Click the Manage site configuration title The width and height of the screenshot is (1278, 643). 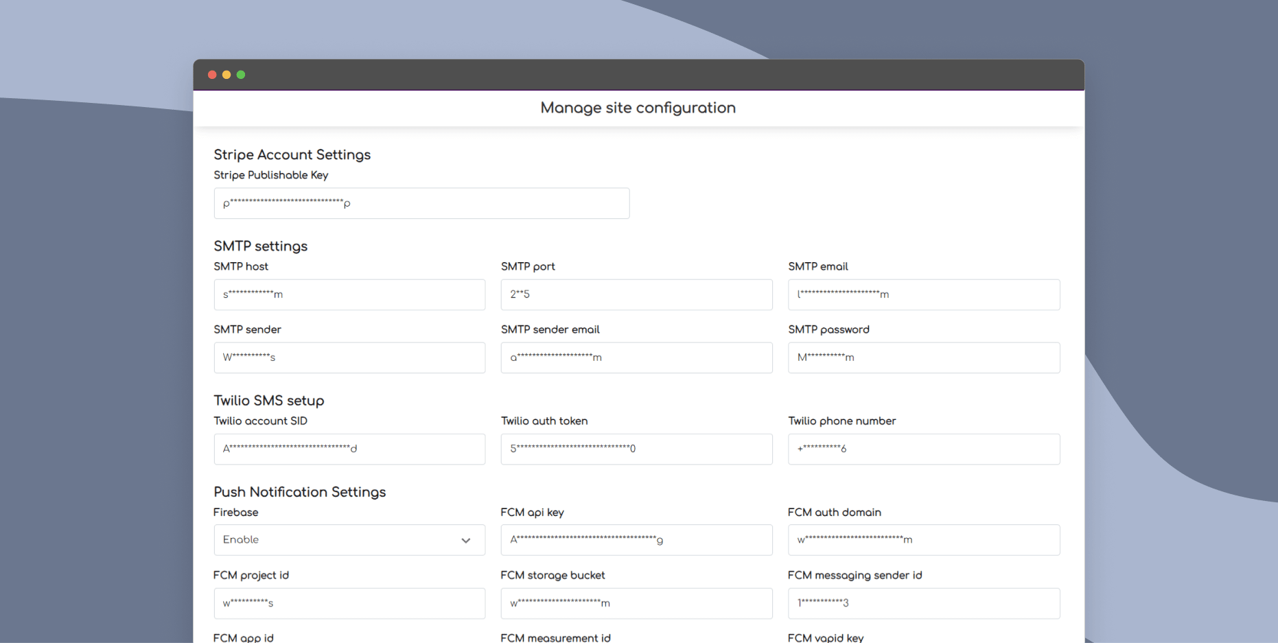[x=638, y=108]
